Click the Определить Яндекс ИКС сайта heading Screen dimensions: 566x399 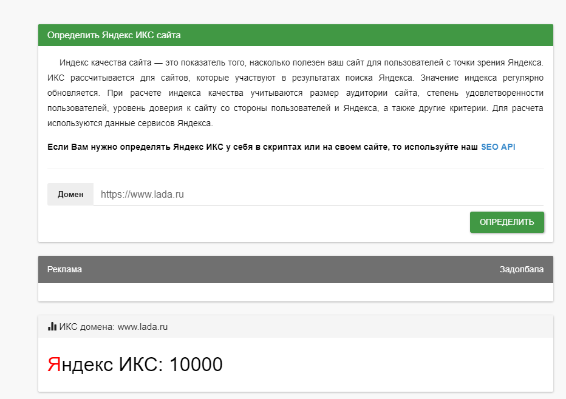pyautogui.click(x=114, y=35)
